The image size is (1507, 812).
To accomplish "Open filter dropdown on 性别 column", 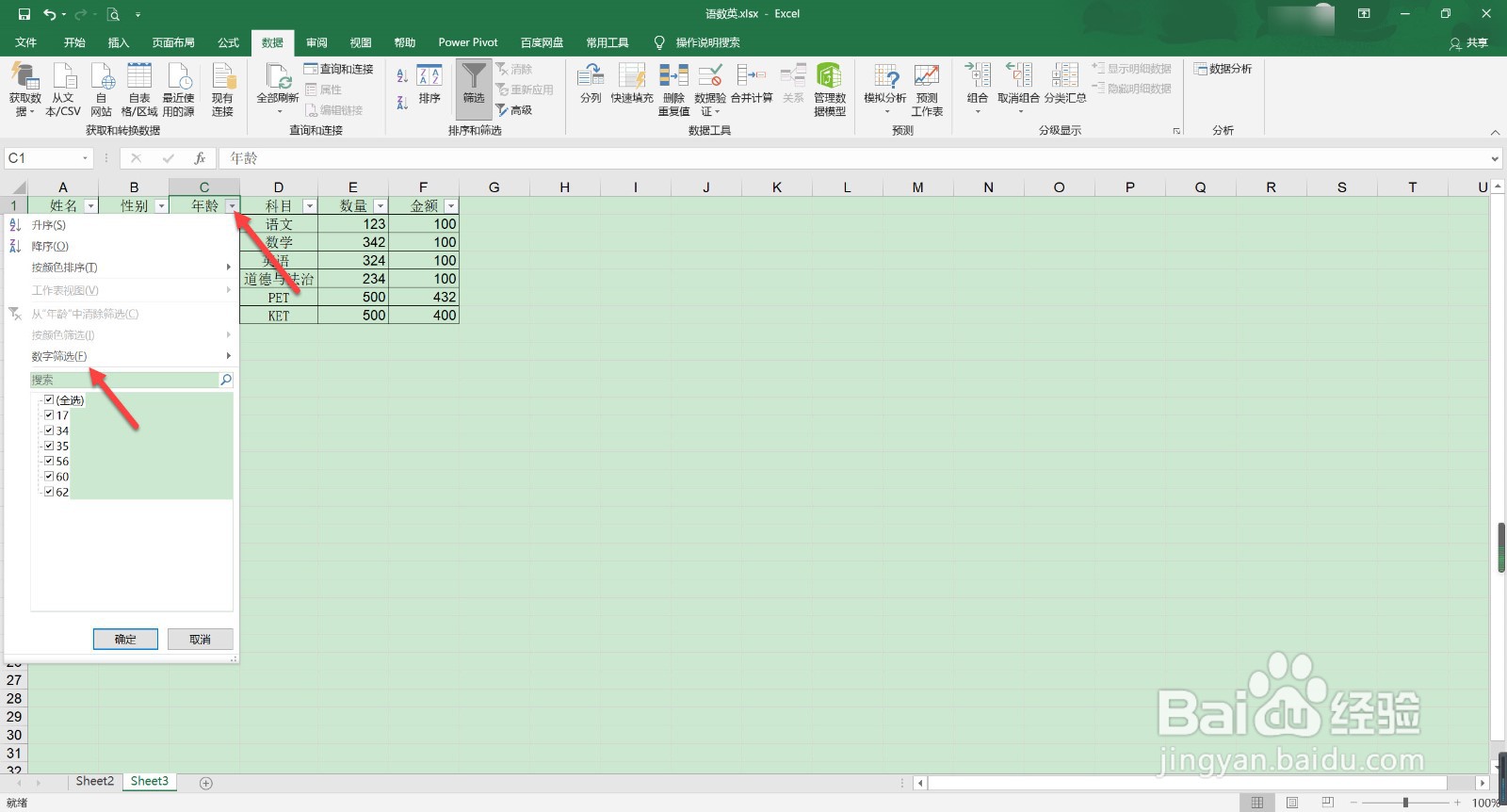I will click(161, 205).
